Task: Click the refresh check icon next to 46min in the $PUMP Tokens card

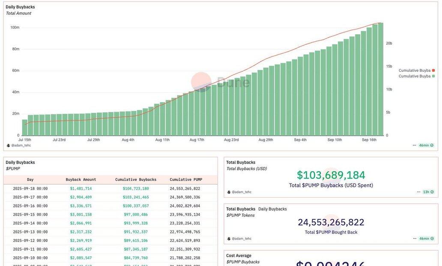Action: point(432,239)
